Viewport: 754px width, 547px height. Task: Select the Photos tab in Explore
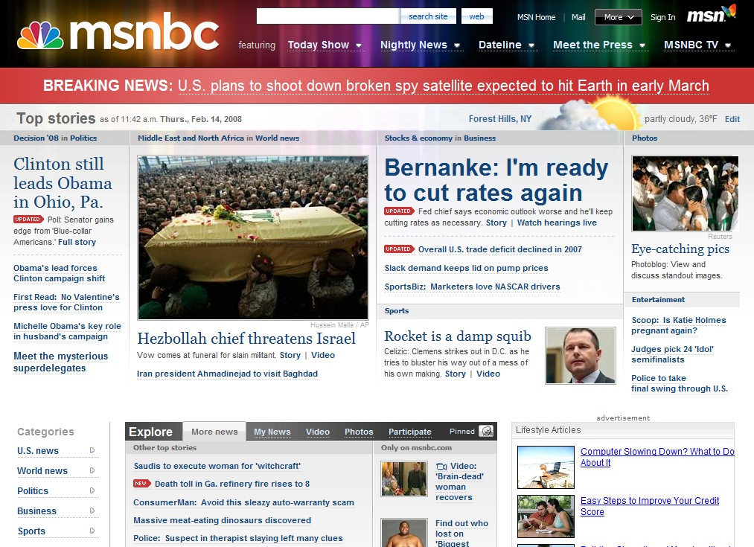pos(359,432)
